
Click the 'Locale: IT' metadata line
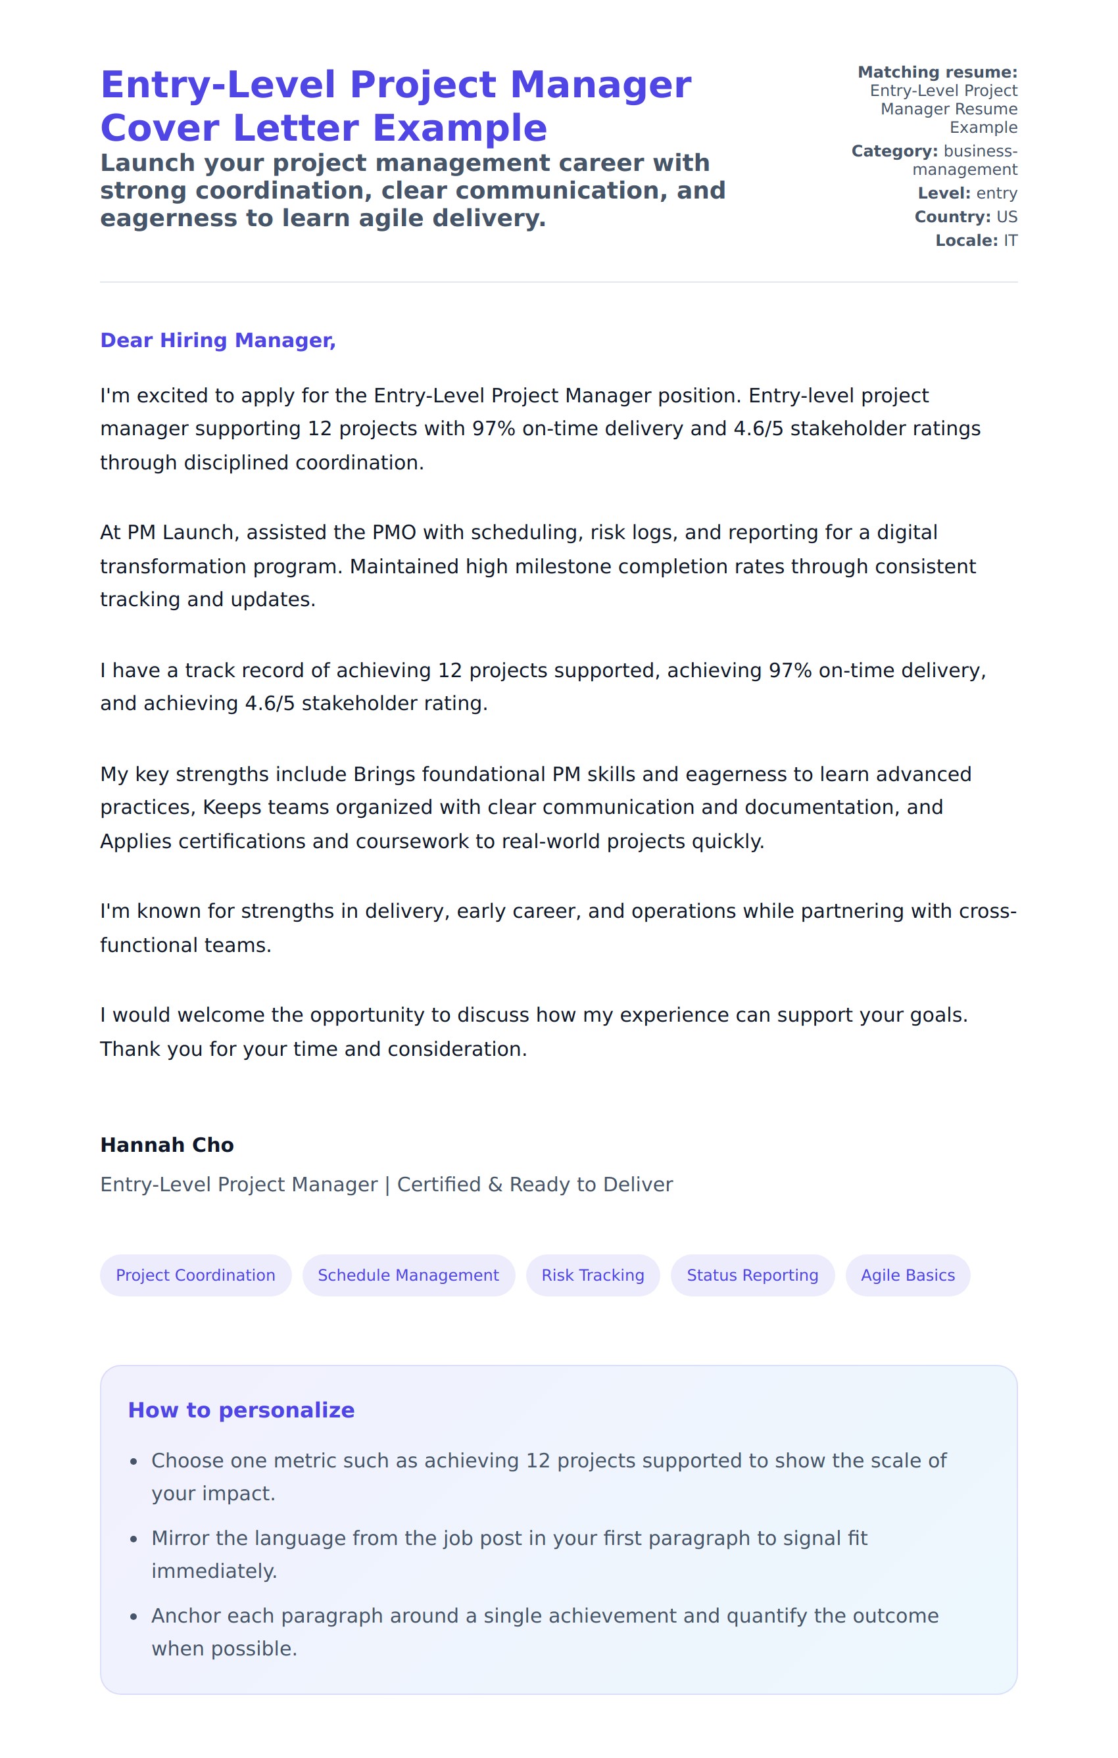(x=975, y=240)
